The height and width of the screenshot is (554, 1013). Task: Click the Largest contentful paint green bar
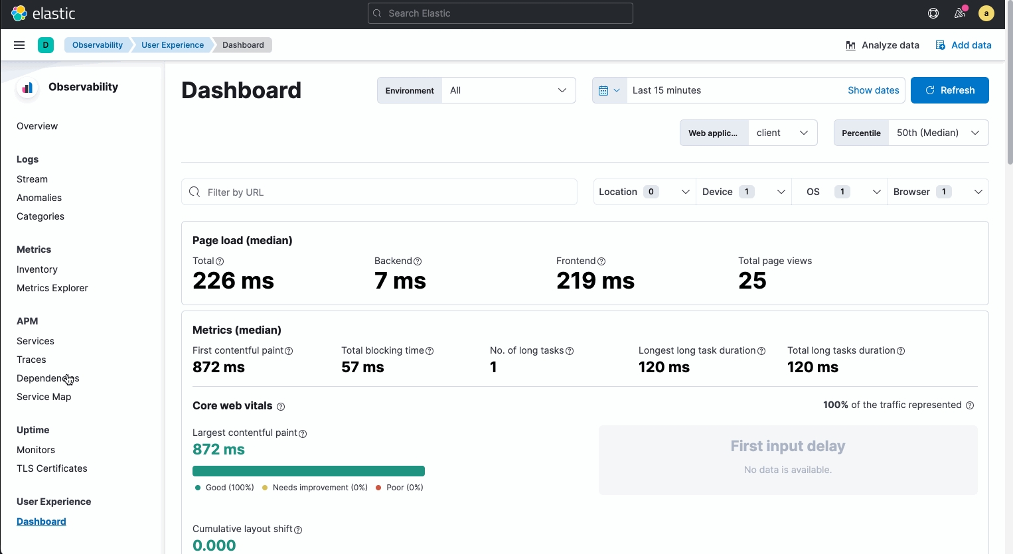308,471
